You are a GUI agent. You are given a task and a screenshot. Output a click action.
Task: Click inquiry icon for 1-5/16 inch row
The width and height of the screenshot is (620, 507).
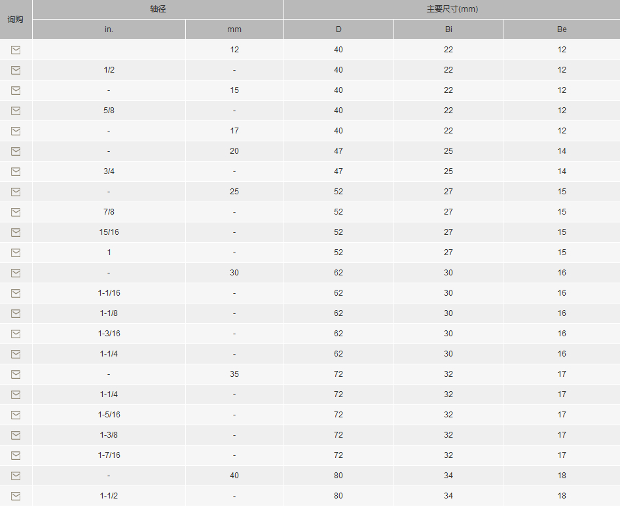pyautogui.click(x=16, y=415)
